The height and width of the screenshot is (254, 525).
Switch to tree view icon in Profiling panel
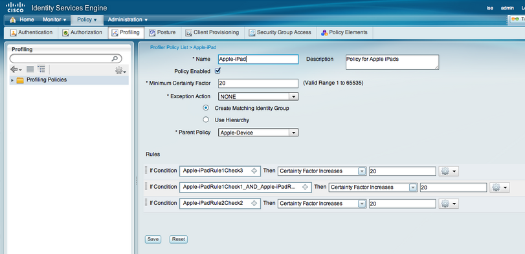coord(41,69)
